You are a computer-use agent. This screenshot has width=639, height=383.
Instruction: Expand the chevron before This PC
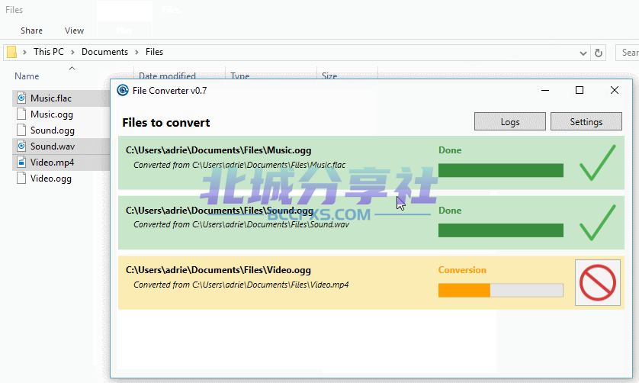[x=24, y=52]
